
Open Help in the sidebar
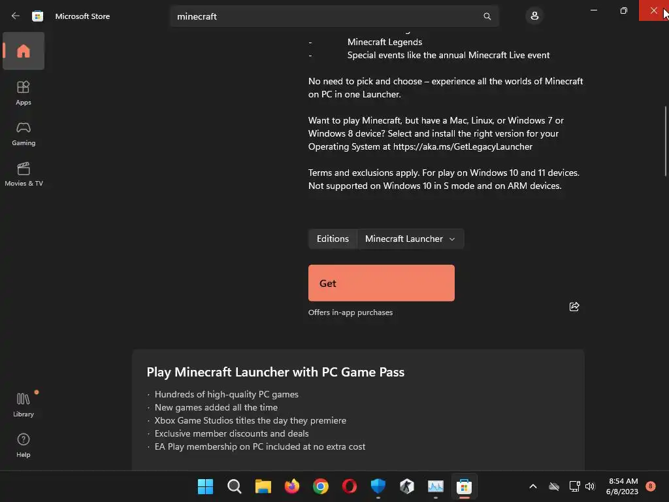(x=24, y=445)
